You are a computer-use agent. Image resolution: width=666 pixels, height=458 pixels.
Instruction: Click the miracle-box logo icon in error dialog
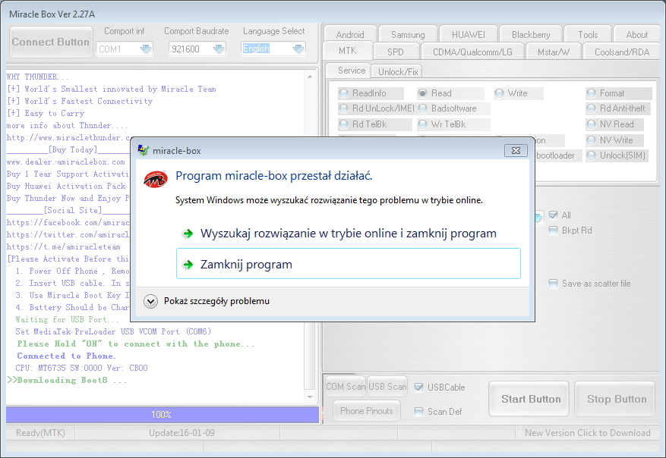click(x=155, y=179)
